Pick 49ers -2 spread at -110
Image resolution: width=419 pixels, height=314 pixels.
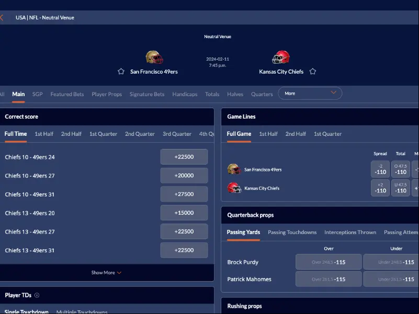pos(380,169)
